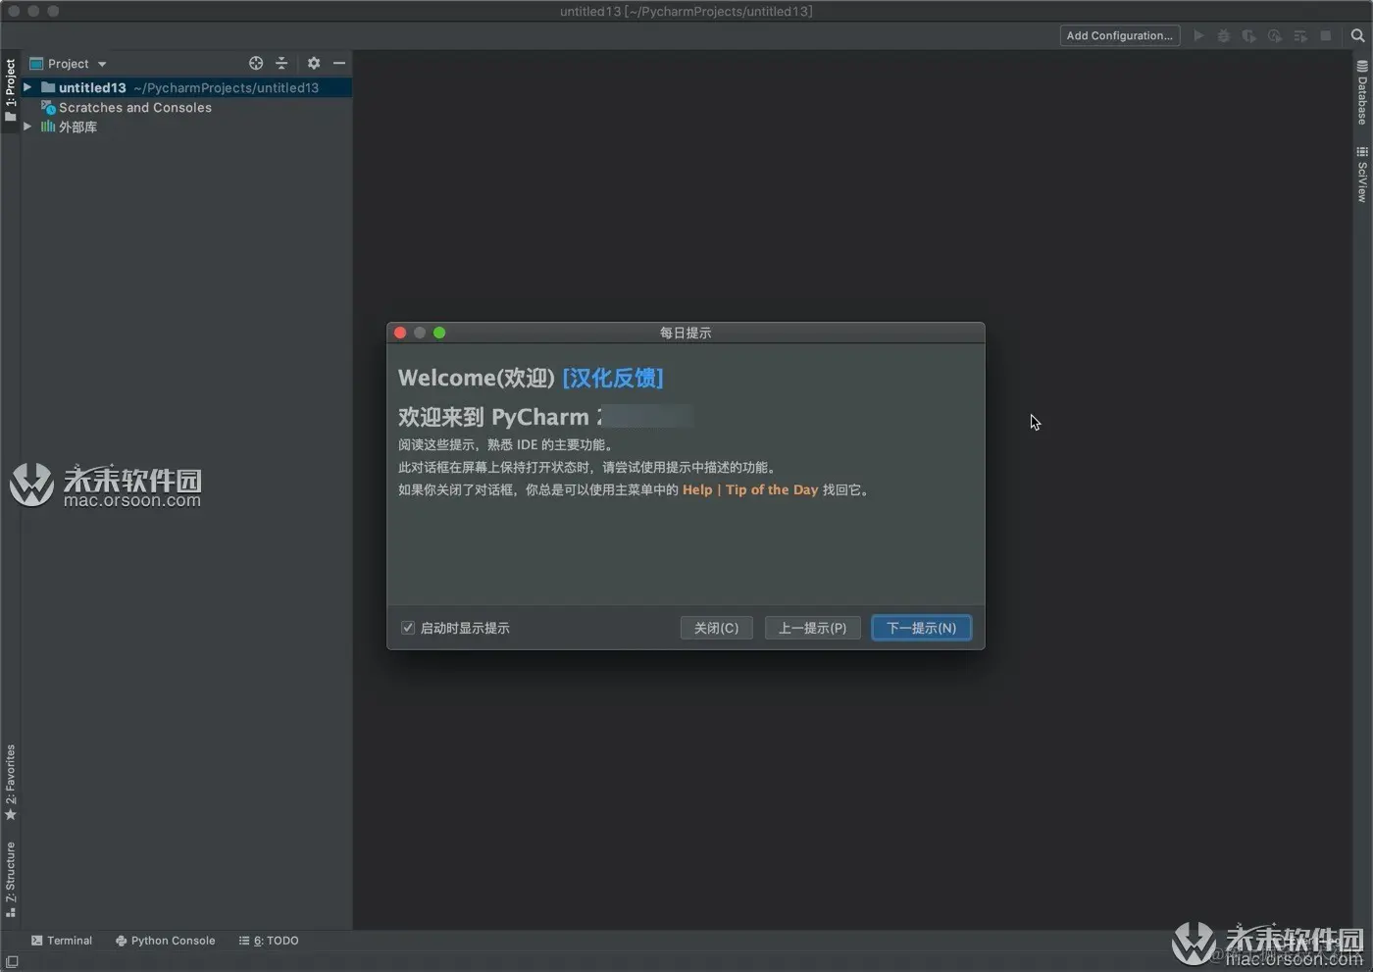
Task: Click the 'Help | Tip of the Day' text
Action: [750, 489]
